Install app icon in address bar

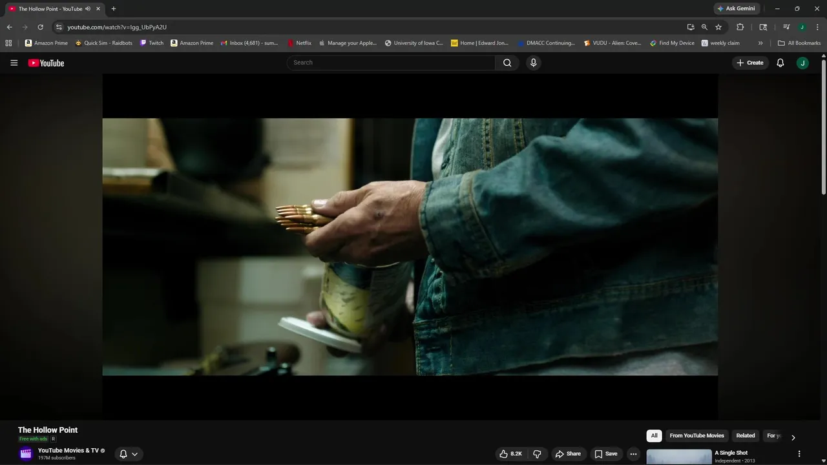(x=691, y=27)
